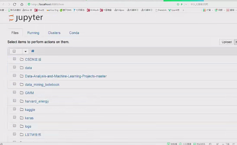Image resolution: width=237 pixels, height=145 pixels.
Task: Click the home directory breadcrumb icon
Action: pos(33,51)
